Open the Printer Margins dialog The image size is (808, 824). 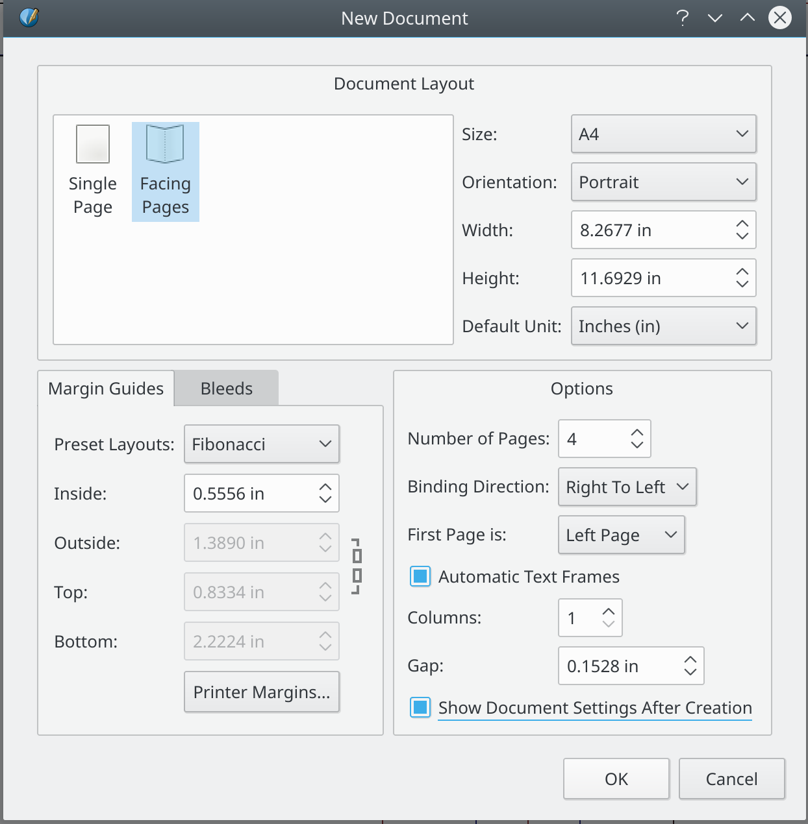pos(262,692)
